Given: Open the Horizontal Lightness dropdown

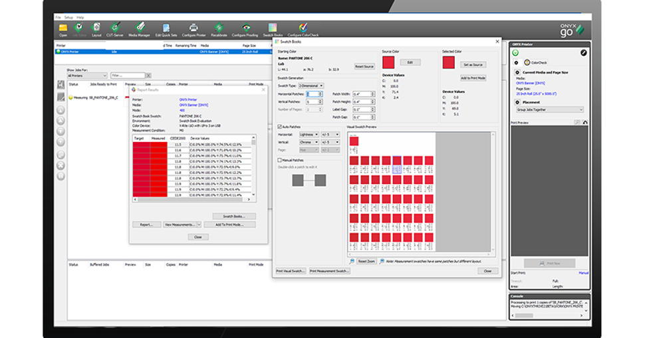Looking at the screenshot, I should [309, 135].
